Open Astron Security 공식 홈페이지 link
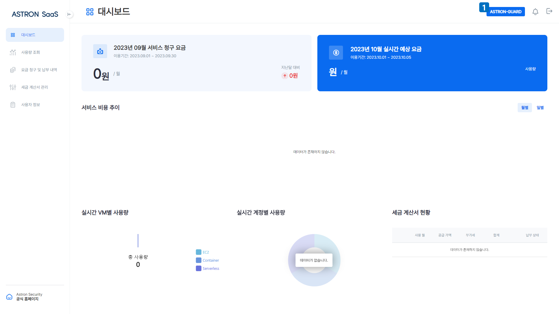 point(29,297)
